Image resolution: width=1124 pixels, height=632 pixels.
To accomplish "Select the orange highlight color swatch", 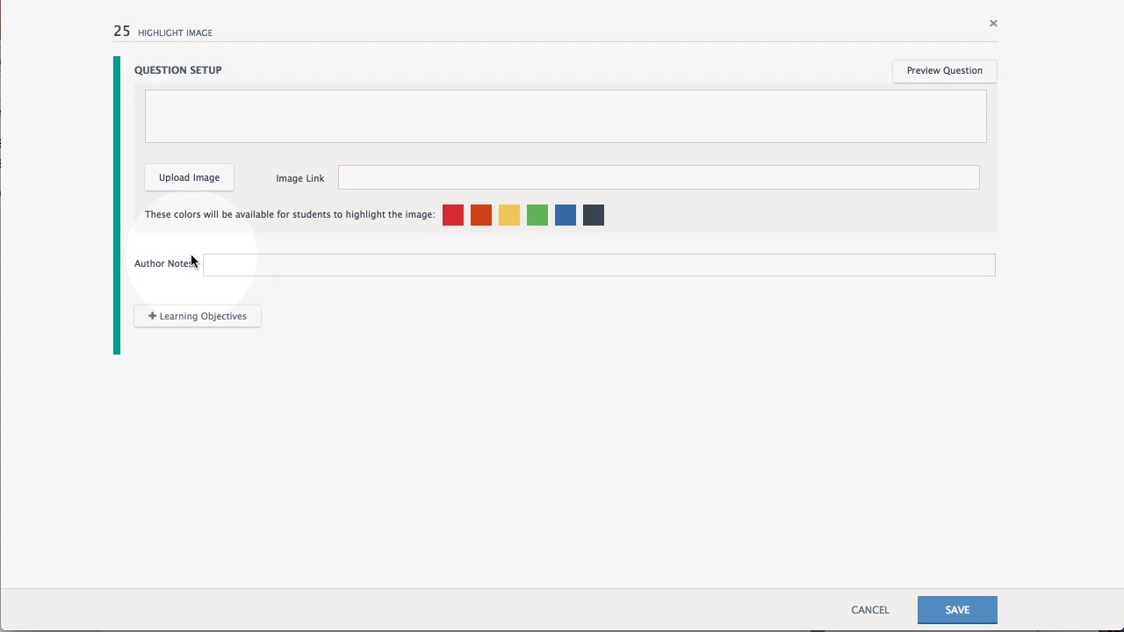I will 481,215.
